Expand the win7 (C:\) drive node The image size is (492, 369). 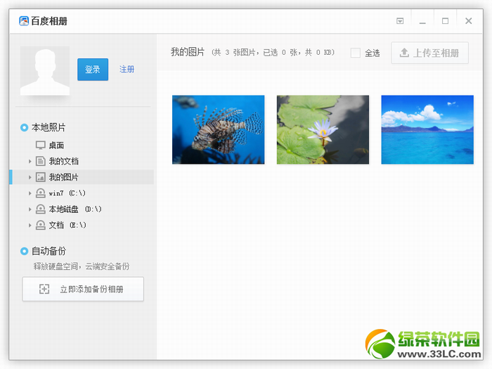[x=30, y=193]
